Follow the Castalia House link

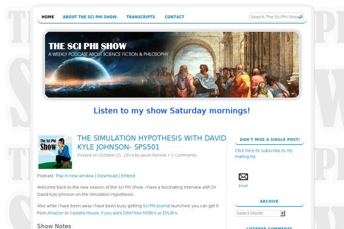84,213
